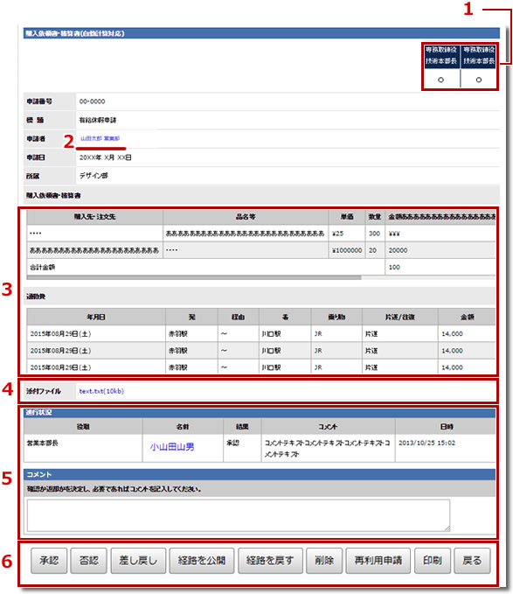Click inside the comment text area
513x594 pixels.
click(239, 515)
